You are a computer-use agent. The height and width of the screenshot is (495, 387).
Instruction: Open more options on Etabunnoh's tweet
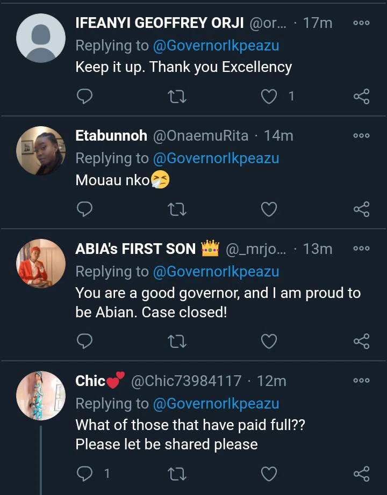coord(361,136)
